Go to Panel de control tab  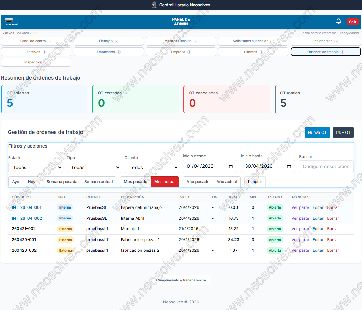click(36, 41)
